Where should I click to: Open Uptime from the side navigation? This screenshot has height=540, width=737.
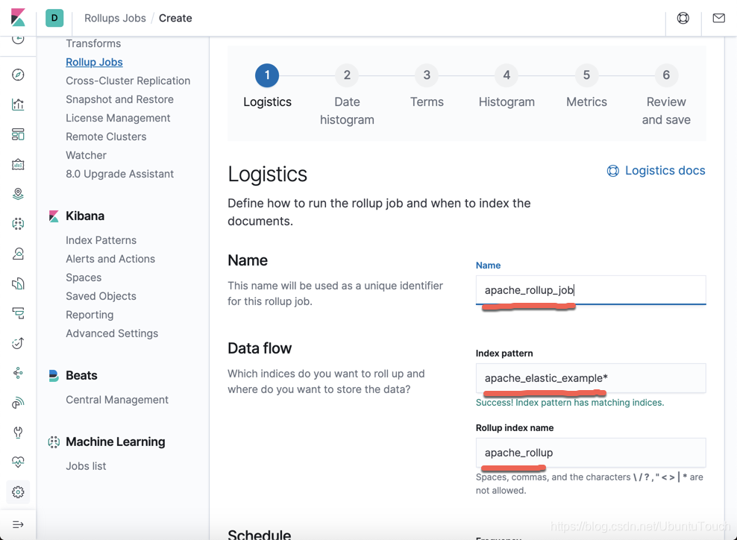coord(18,343)
